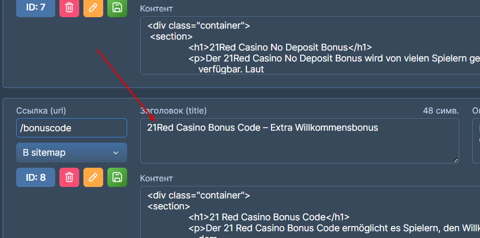This screenshot has width=480, height=238.
Task: Save the page entry with ID 7
Action: [x=117, y=8]
